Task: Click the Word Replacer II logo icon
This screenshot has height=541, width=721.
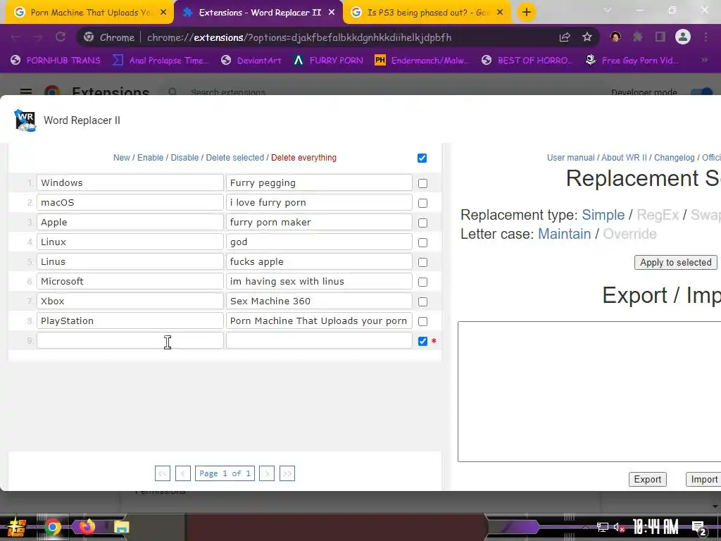Action: (x=25, y=120)
